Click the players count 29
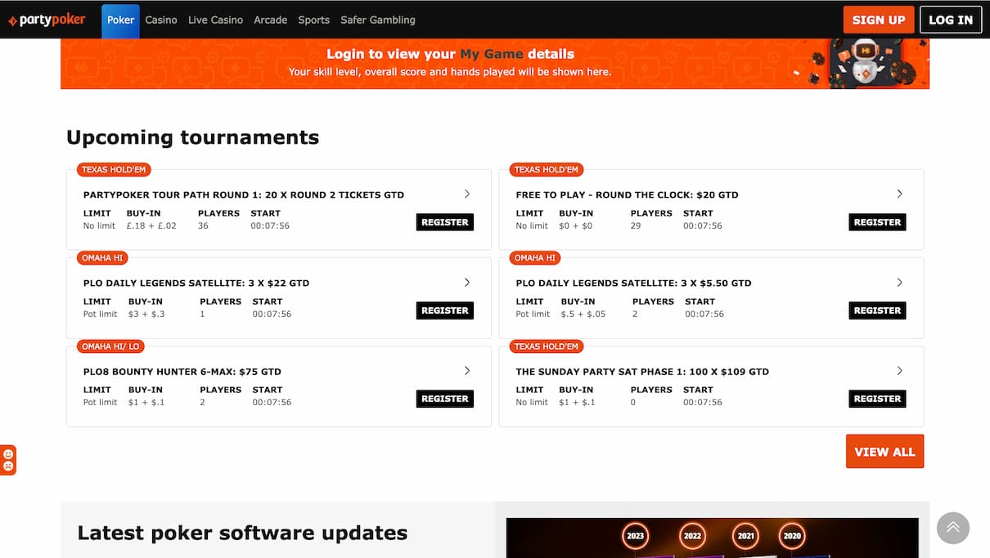The height and width of the screenshot is (558, 990). click(x=636, y=226)
